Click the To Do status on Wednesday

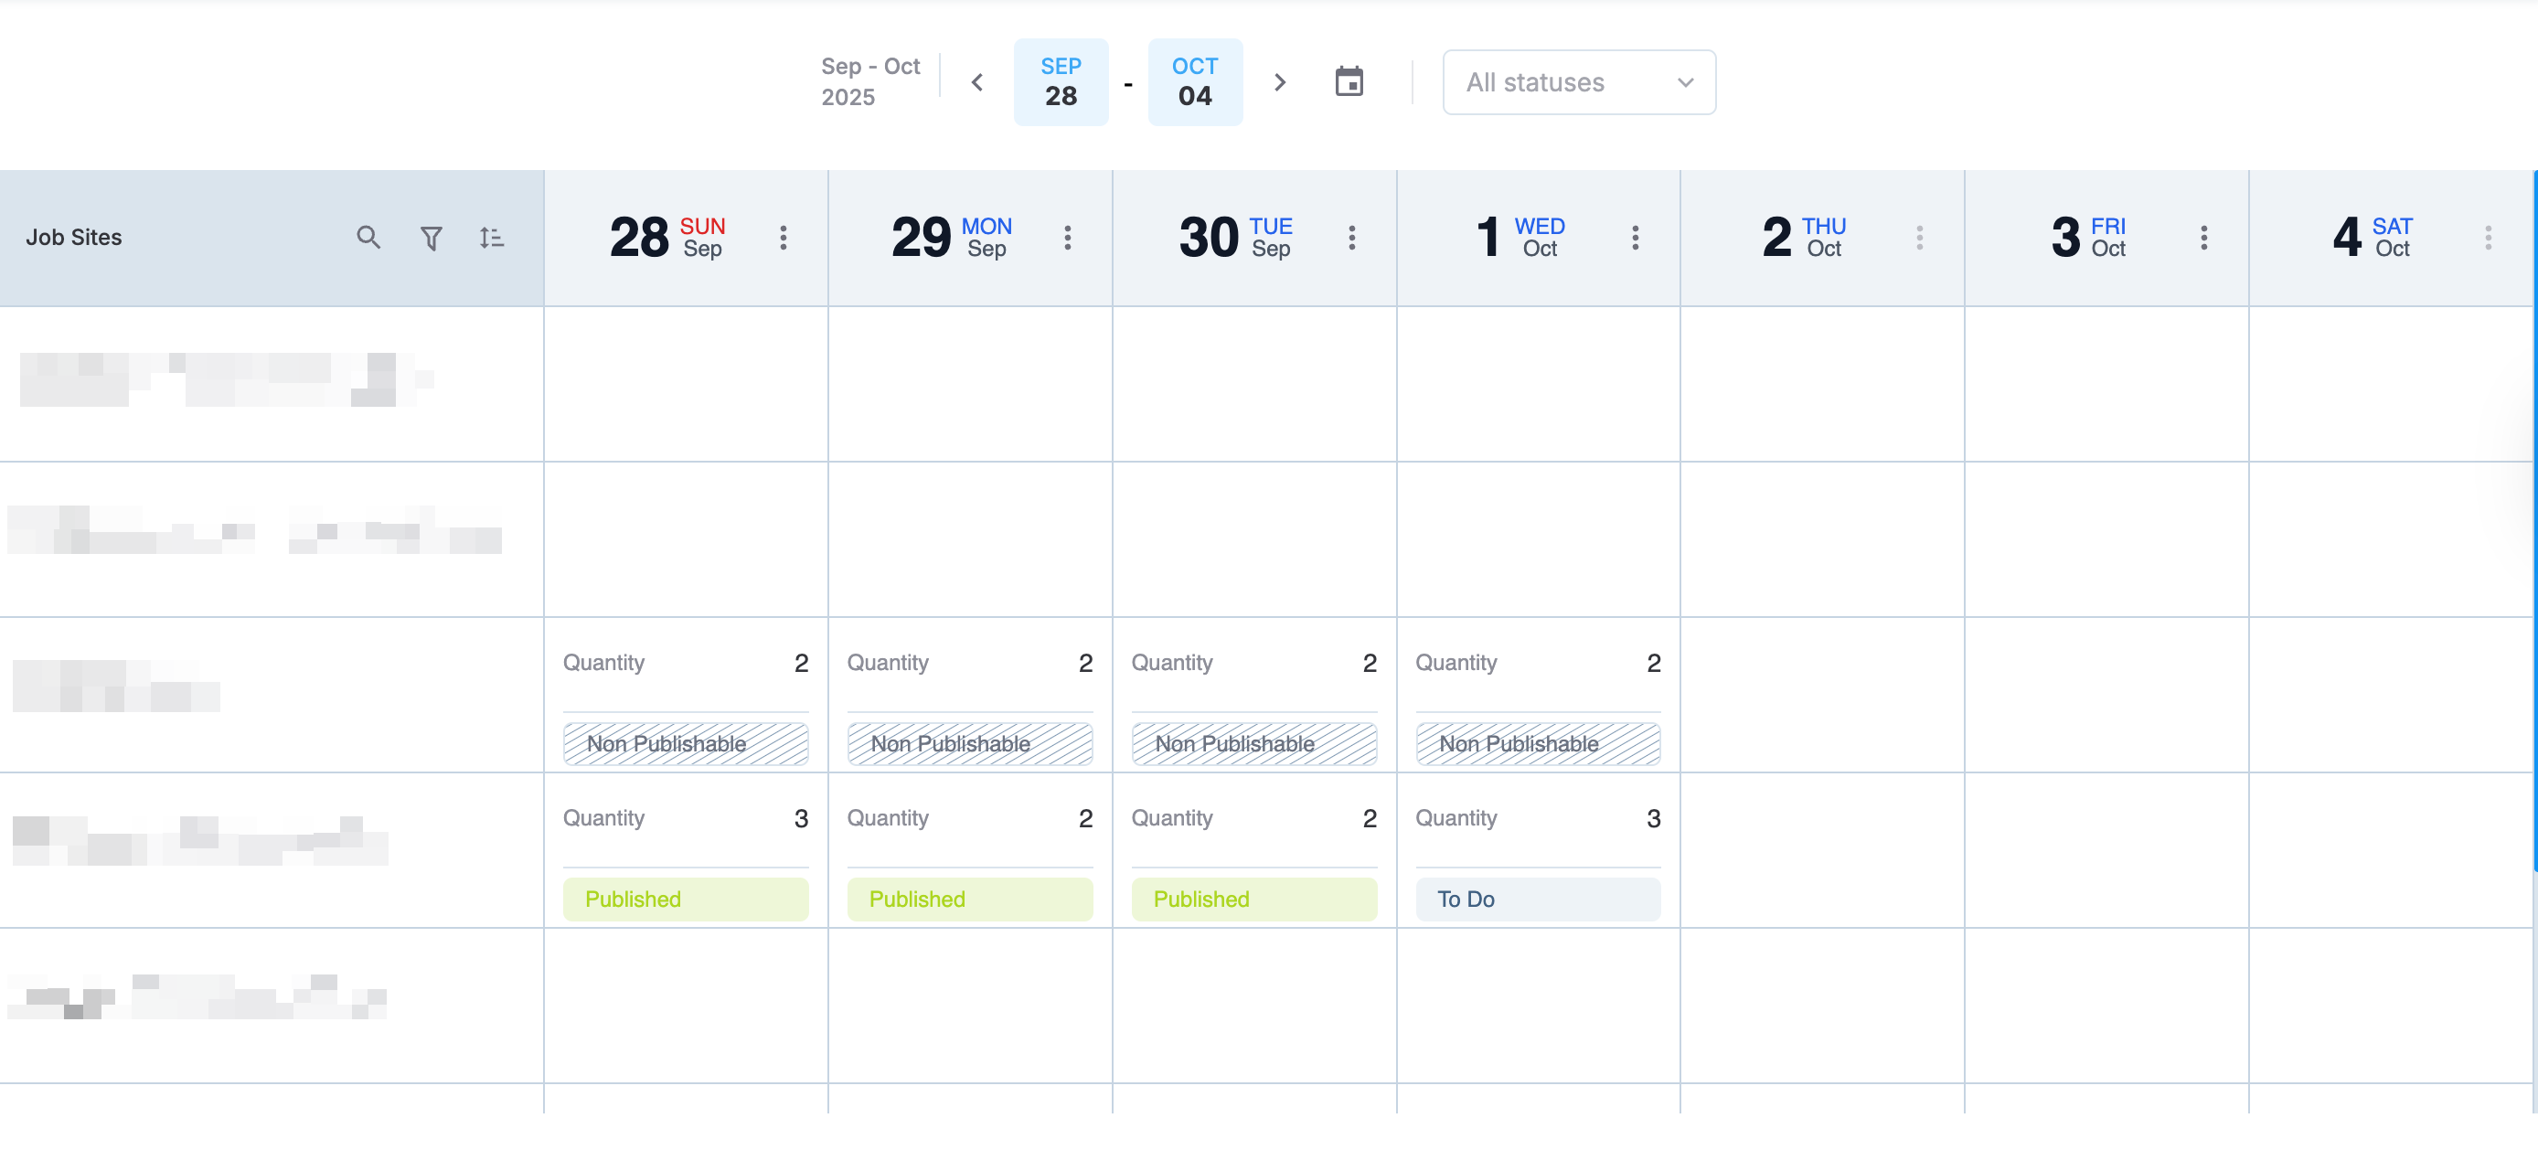(1537, 899)
